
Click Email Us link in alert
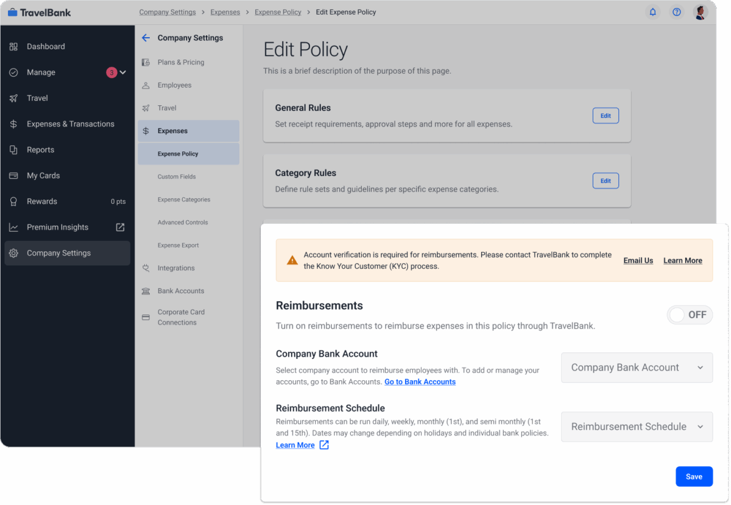pyautogui.click(x=638, y=260)
